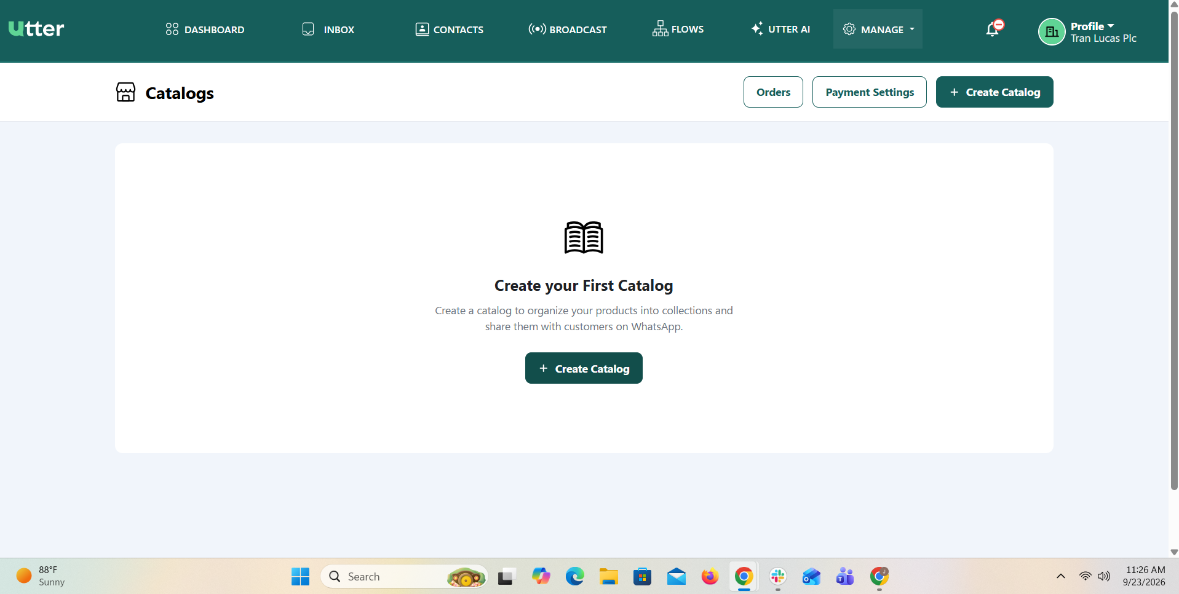Launch Firefox from the taskbar
Image resolution: width=1179 pixels, height=594 pixels.
point(710,577)
